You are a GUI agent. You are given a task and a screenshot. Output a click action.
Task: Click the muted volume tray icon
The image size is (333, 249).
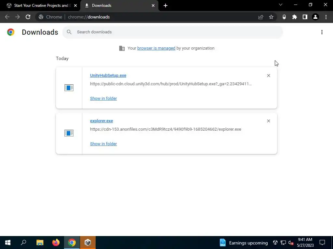pos(291,243)
